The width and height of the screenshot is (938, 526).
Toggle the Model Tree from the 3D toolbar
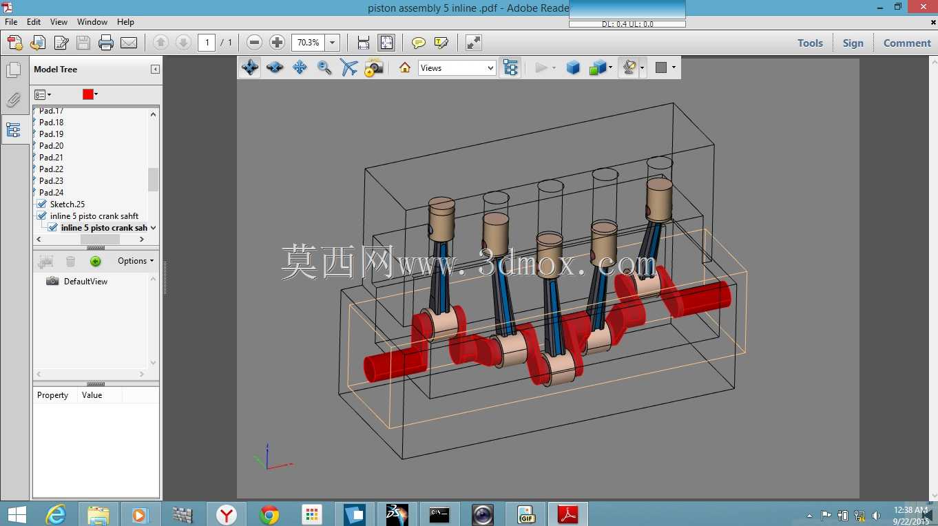pyautogui.click(x=510, y=67)
